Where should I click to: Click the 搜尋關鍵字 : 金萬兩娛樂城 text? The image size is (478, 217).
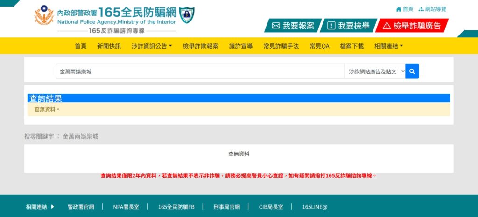click(x=61, y=137)
